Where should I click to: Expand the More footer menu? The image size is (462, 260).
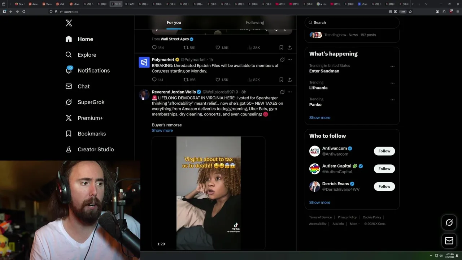point(355,224)
